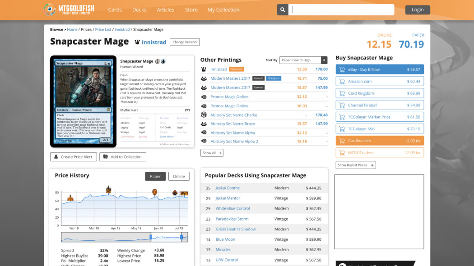Click the left range handle of chart slider
Screen dimensions: 474x266
(151, 237)
